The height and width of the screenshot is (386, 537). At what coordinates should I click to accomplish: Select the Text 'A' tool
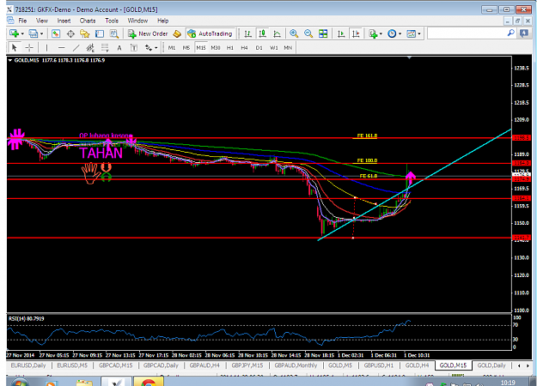tap(119, 47)
